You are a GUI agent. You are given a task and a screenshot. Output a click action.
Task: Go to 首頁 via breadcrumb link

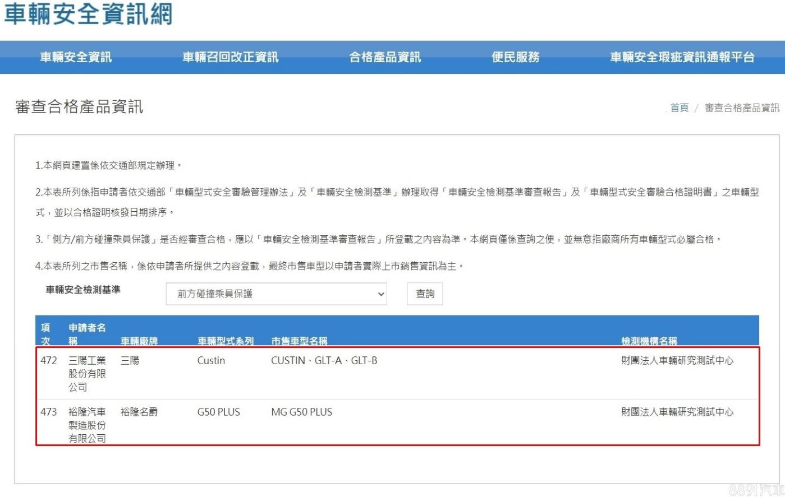tap(679, 108)
